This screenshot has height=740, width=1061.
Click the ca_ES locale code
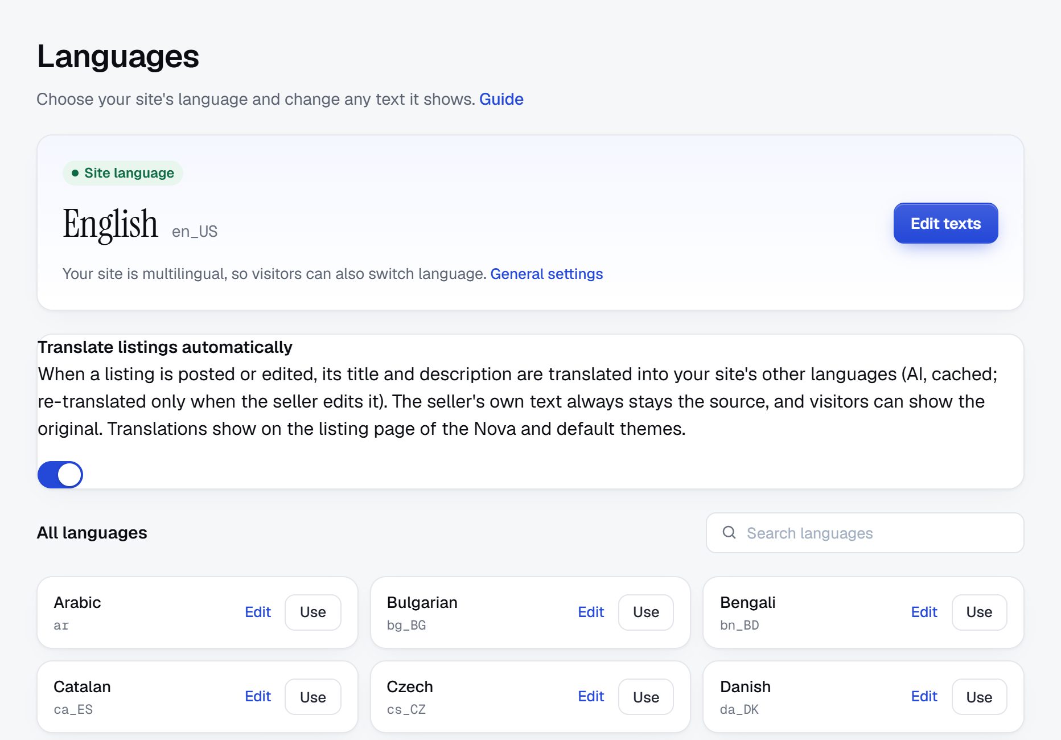tap(73, 709)
